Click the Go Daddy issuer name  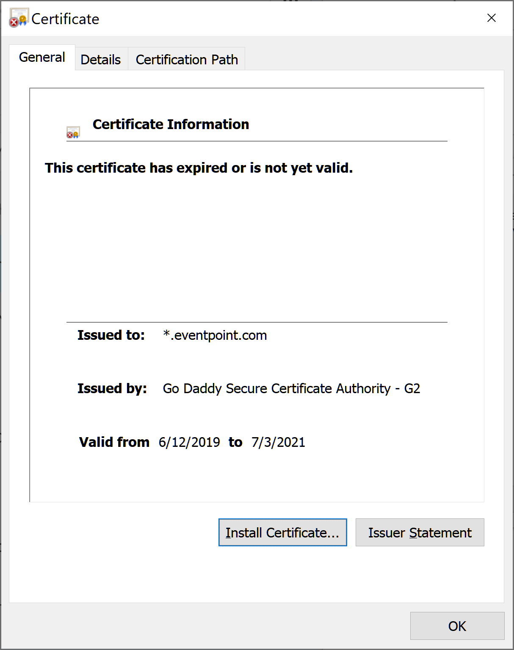(x=291, y=388)
